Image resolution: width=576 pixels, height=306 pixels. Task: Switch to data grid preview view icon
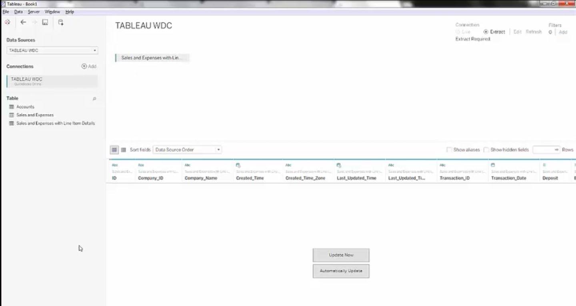114,150
